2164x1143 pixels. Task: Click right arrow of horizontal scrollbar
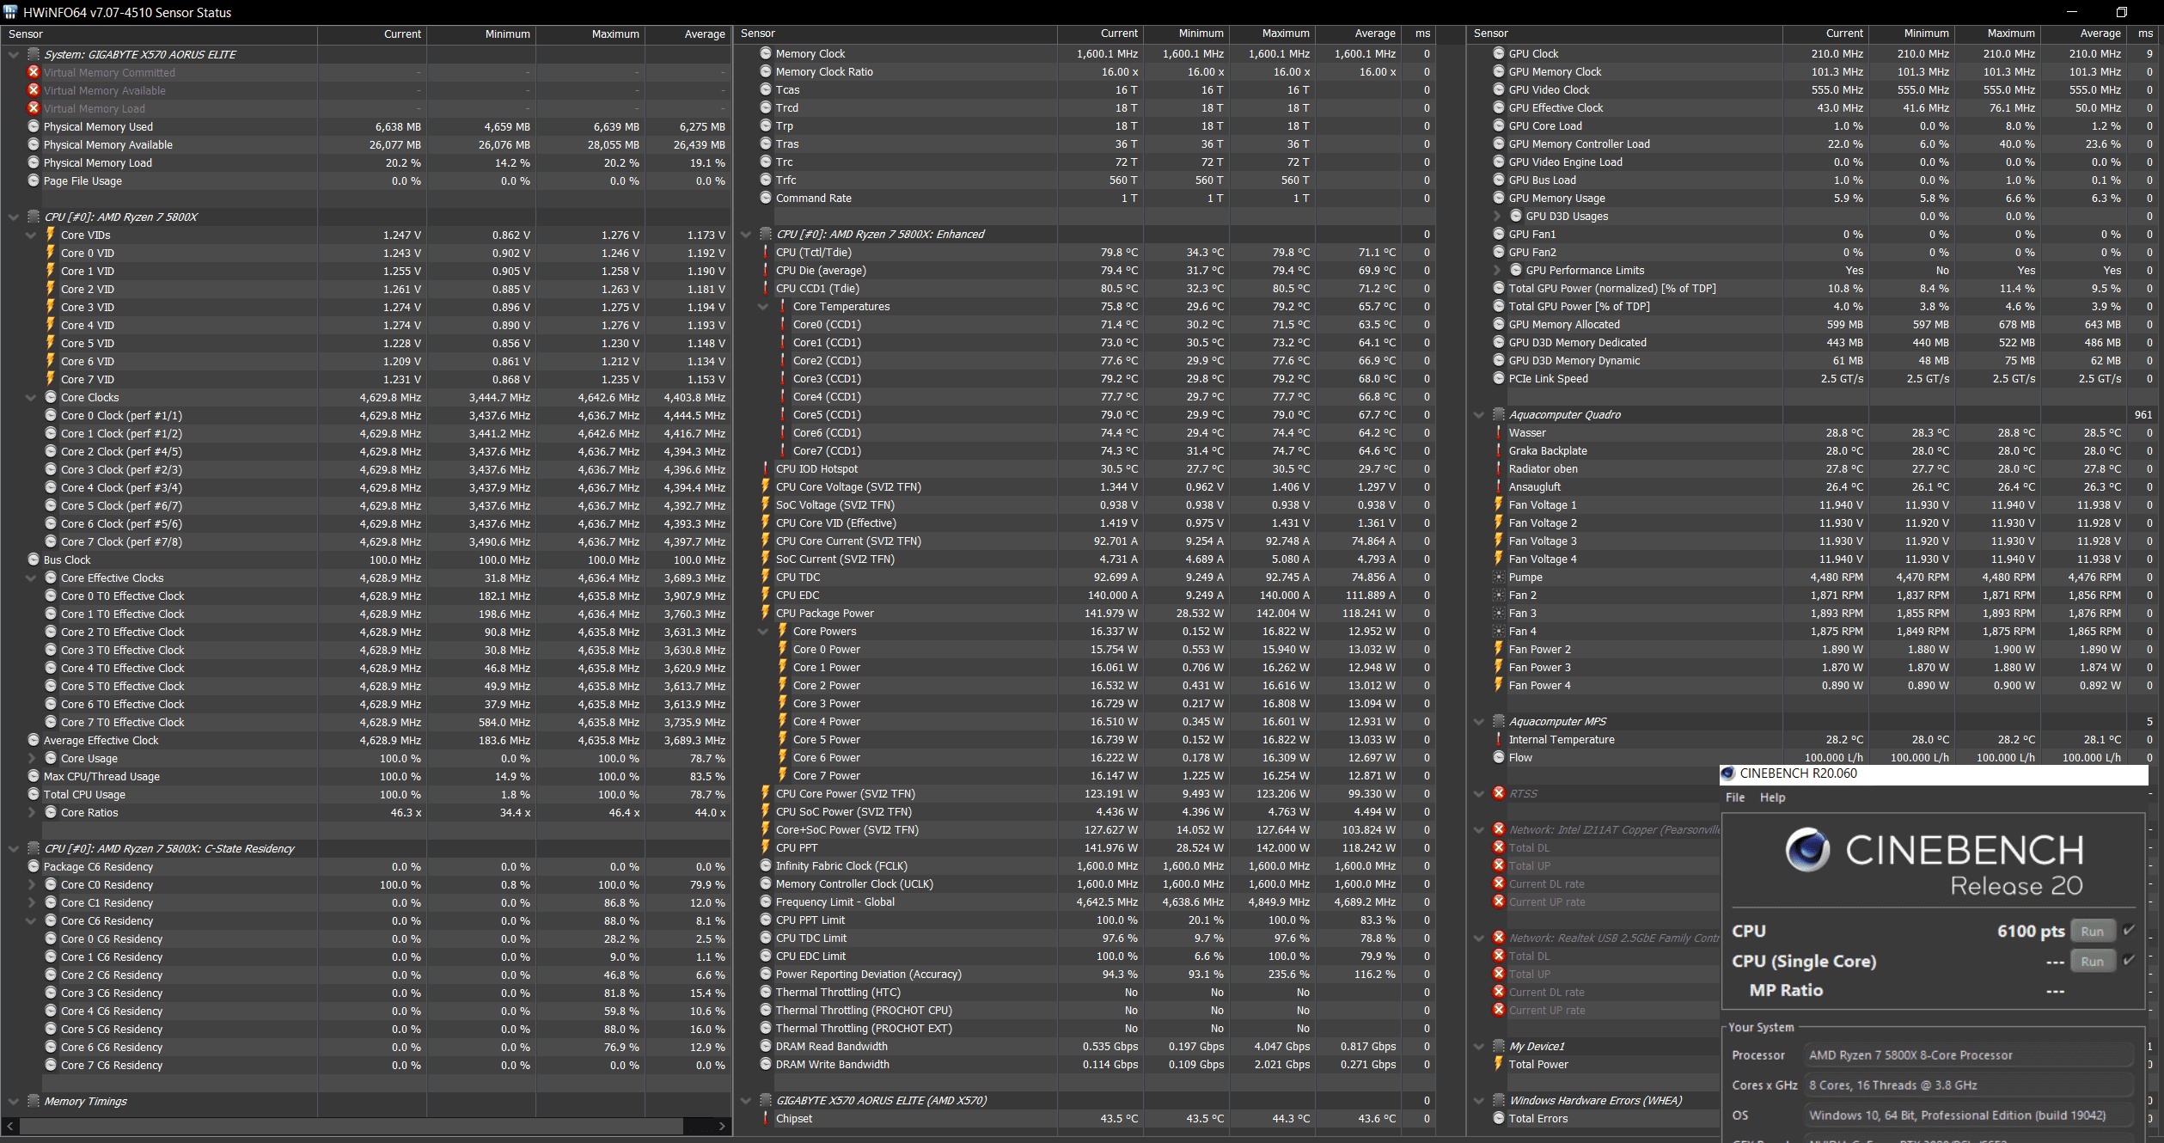click(x=722, y=1126)
